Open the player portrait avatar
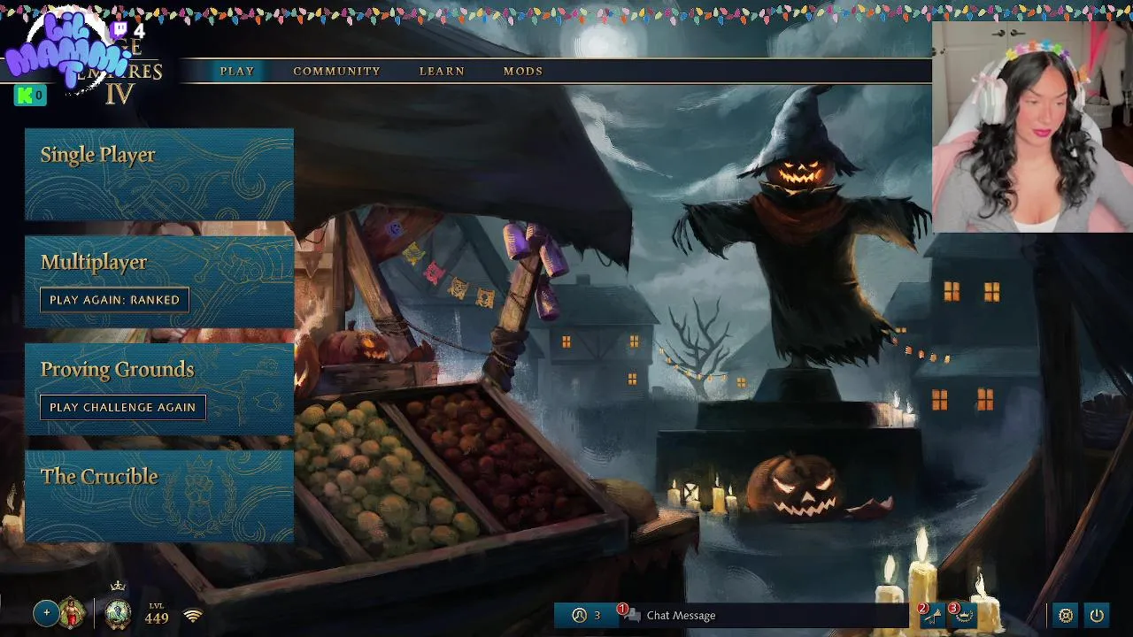 coord(72,613)
